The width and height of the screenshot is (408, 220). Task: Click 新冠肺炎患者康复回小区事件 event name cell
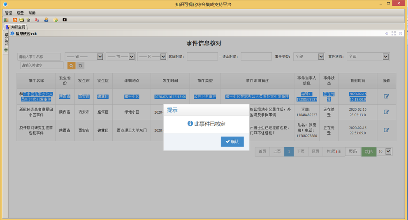pyautogui.click(x=36, y=112)
